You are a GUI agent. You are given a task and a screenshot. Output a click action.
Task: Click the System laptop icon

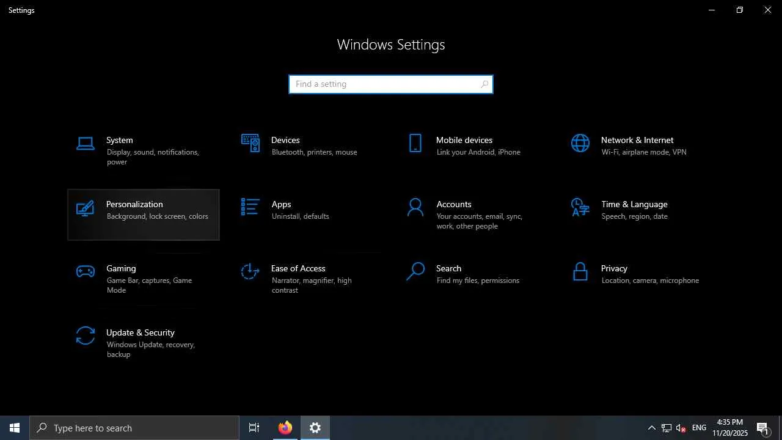86,144
